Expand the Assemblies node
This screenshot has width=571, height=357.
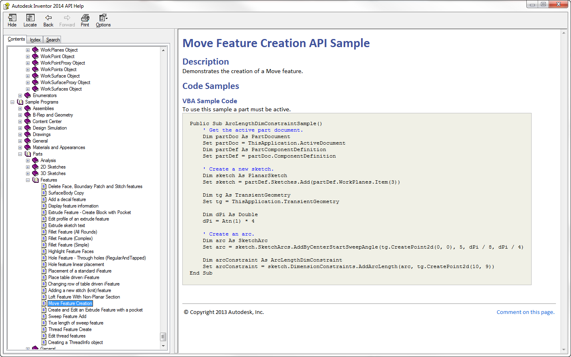click(x=20, y=108)
